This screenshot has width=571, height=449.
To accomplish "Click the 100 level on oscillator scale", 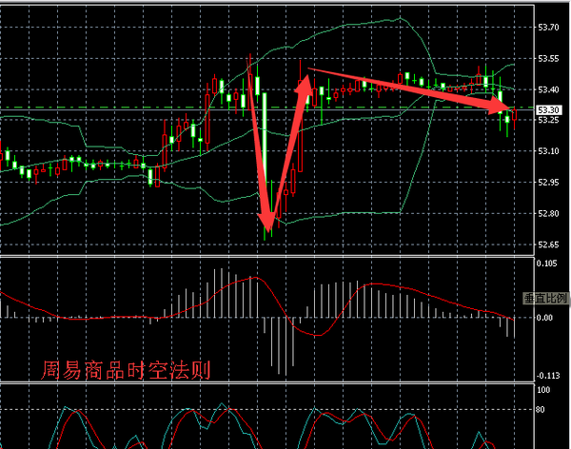I will [543, 390].
